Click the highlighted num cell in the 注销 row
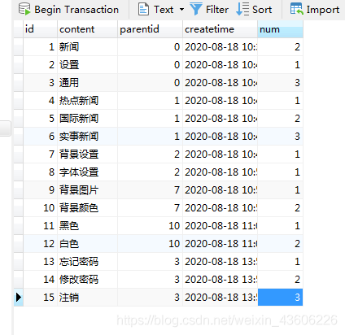 click(280, 298)
